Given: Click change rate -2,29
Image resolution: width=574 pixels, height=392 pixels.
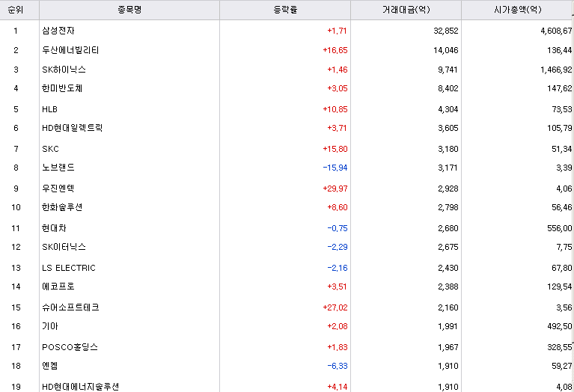Looking at the screenshot, I should tap(338, 247).
